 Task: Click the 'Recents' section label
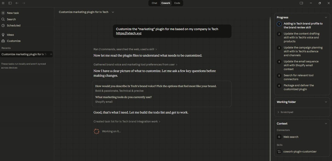[6, 48]
